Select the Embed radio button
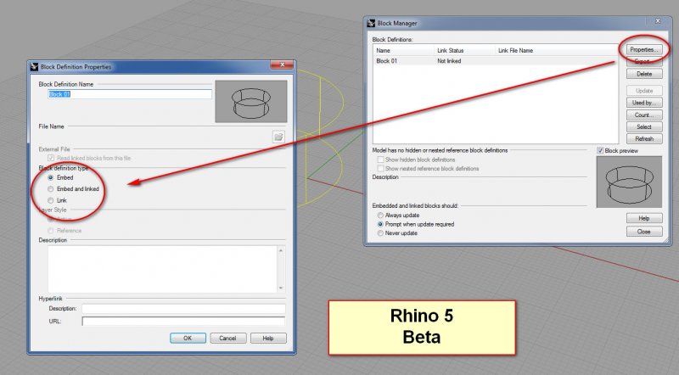Viewport: 679px width, 375px height. [x=51, y=177]
